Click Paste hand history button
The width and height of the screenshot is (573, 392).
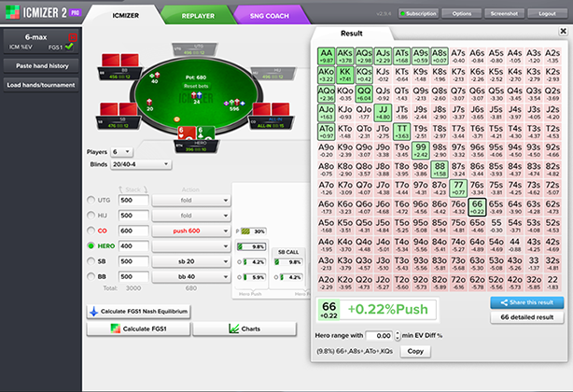click(41, 66)
